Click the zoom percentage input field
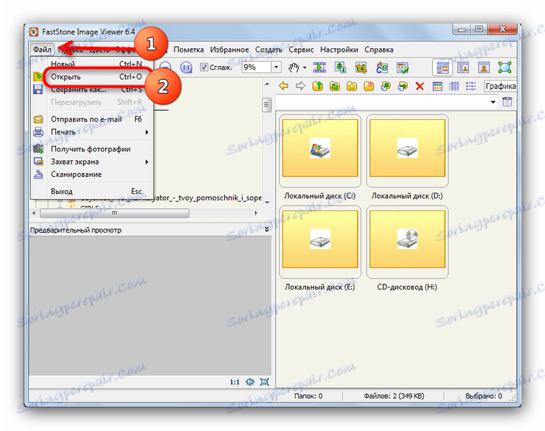 point(256,67)
